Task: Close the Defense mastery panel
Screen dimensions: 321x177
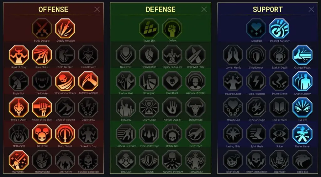Action: click(204, 9)
